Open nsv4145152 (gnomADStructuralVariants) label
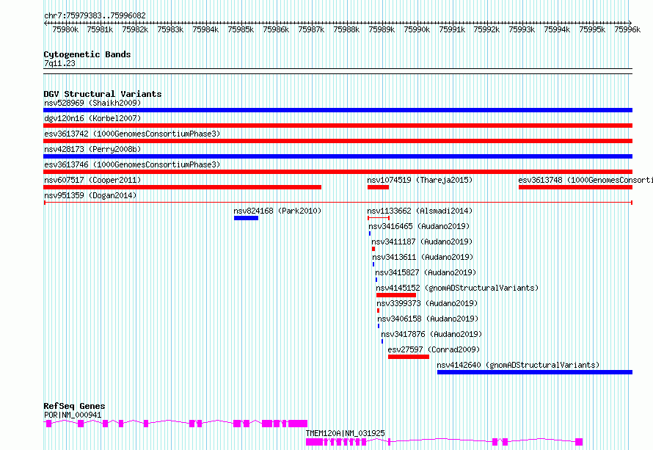653x450 pixels. (x=457, y=288)
